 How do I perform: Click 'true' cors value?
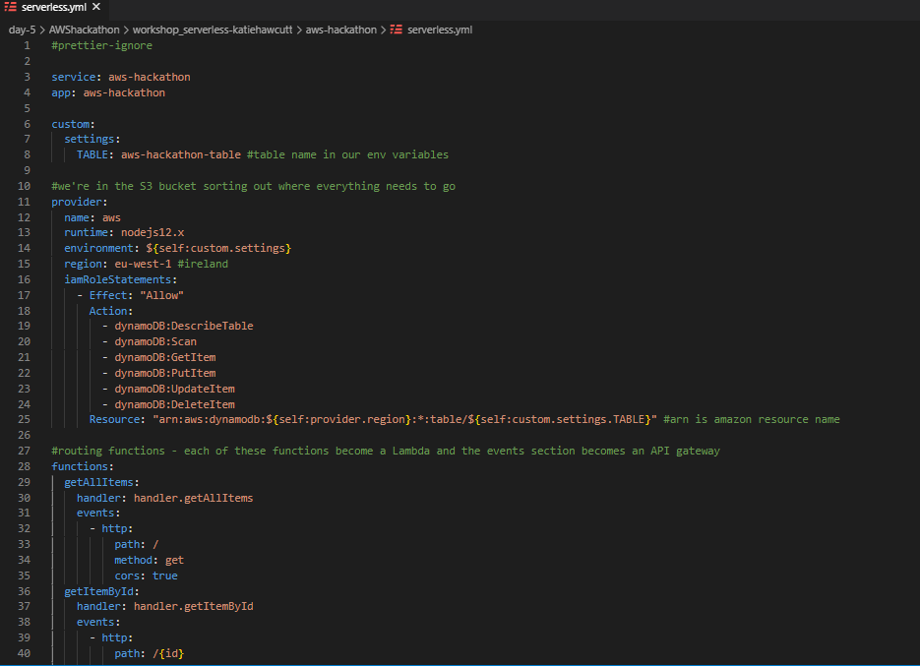[165, 576]
